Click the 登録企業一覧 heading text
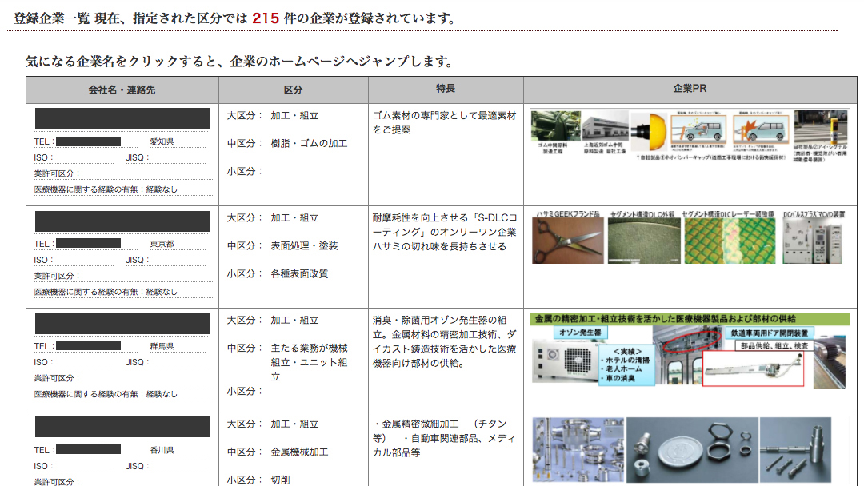 click(x=51, y=18)
